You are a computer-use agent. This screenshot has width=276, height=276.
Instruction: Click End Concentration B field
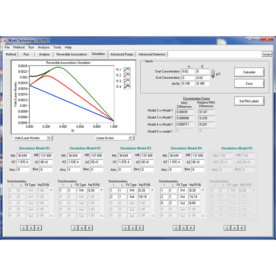click(203, 78)
